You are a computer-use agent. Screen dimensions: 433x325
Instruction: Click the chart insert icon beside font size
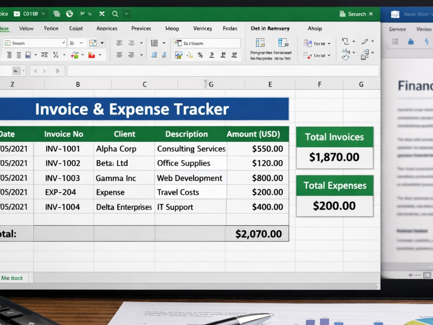pos(93,43)
